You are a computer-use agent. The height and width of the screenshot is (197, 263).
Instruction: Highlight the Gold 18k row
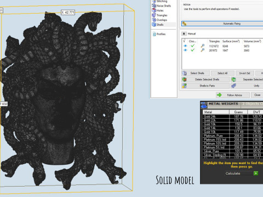click(233, 124)
